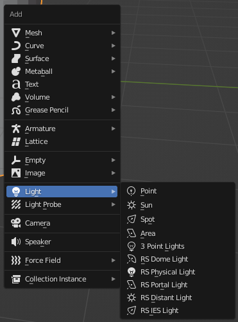
Task: Add a Camera object
Action: [x=62, y=223]
